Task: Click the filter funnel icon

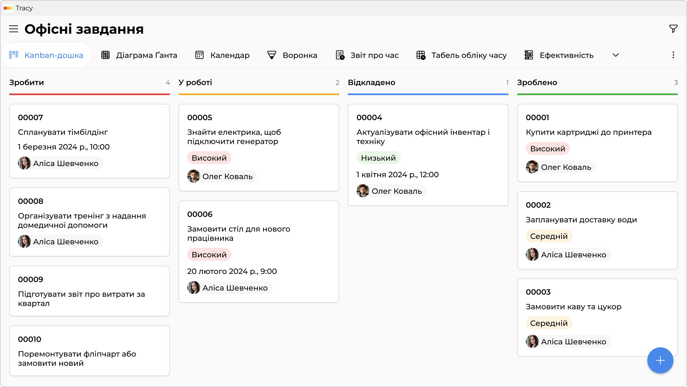Action: tap(673, 29)
